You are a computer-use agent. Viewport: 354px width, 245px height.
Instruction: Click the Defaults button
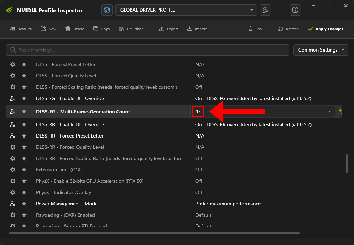[x=21, y=29]
